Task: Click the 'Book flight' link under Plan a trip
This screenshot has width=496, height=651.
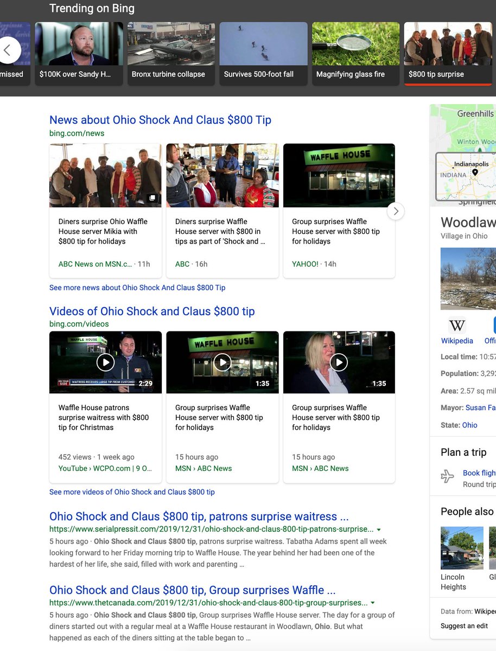Action: point(479,473)
